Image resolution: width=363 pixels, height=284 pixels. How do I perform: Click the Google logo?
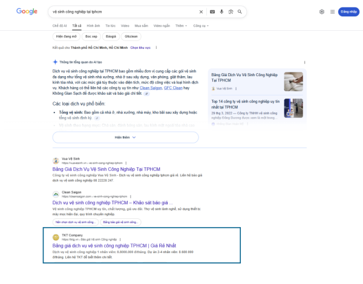click(x=27, y=11)
